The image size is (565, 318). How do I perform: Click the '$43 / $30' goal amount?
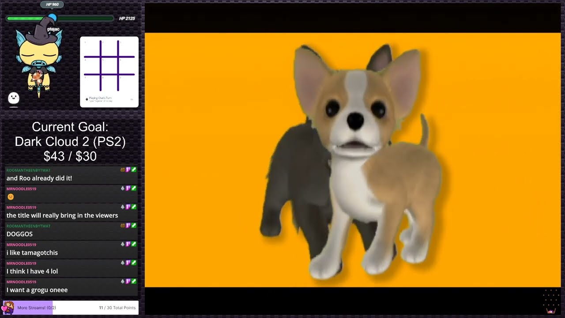[70, 156]
